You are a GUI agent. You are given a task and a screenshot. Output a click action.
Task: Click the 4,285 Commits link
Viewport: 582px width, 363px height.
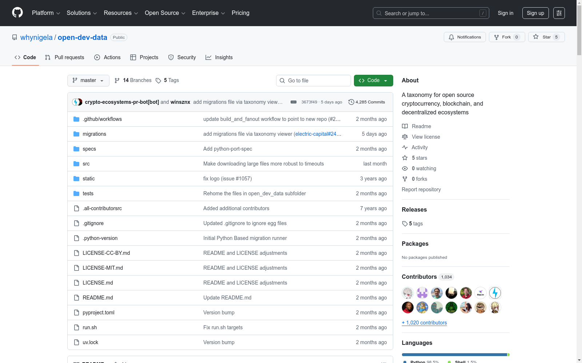coord(367,102)
